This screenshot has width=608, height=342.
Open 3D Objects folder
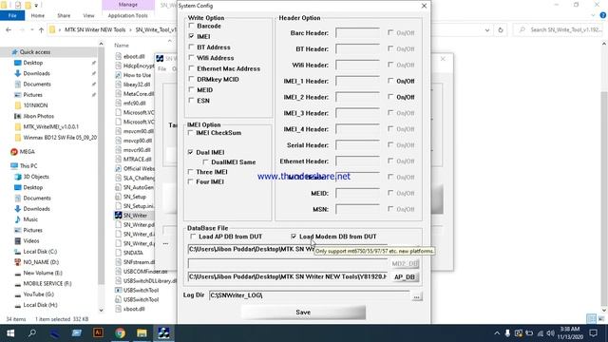click(x=36, y=177)
